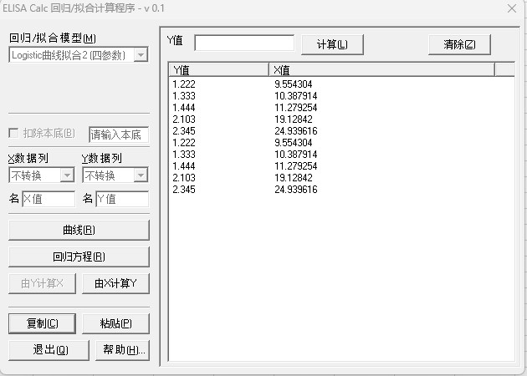This screenshot has height=376, width=527.
Task: Click the 请输入本底 input field
Action: (118, 134)
